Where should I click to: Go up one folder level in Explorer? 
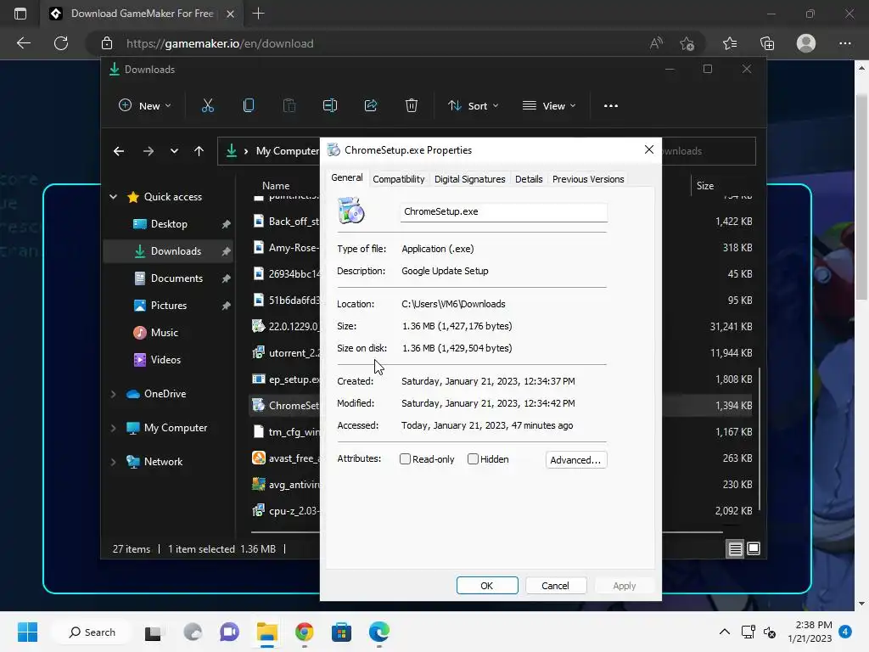pyautogui.click(x=199, y=151)
